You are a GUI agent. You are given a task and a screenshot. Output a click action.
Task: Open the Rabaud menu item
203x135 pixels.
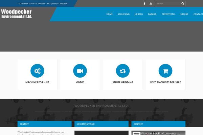pyautogui.click(x=152, y=14)
